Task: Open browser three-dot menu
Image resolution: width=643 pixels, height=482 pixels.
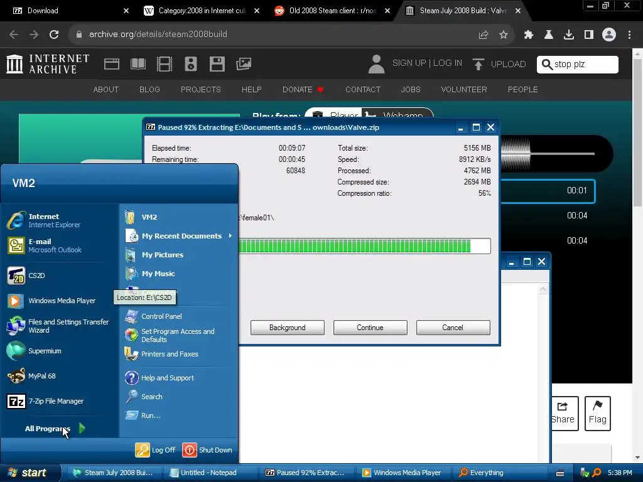Action: (x=629, y=35)
